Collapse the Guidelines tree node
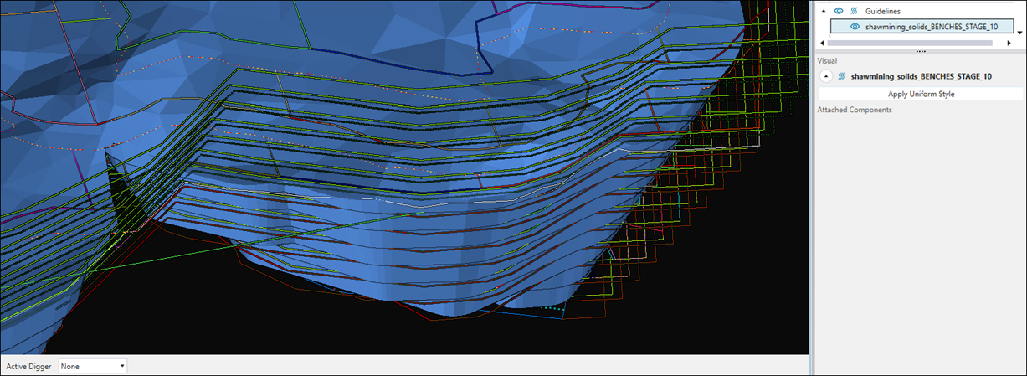Viewport: 1027px width, 376px height. tap(823, 11)
